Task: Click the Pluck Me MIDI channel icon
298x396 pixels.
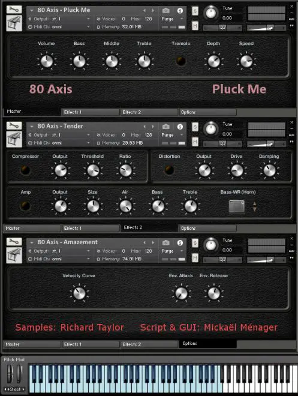Action: pos(30,27)
